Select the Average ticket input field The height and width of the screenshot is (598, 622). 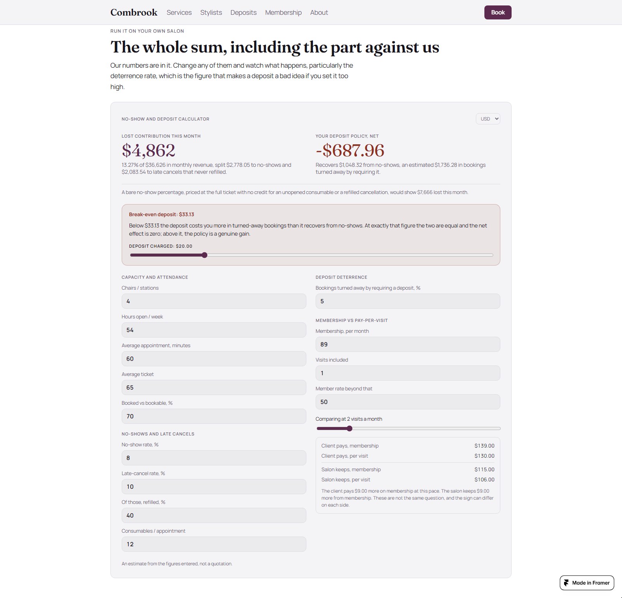coord(214,388)
